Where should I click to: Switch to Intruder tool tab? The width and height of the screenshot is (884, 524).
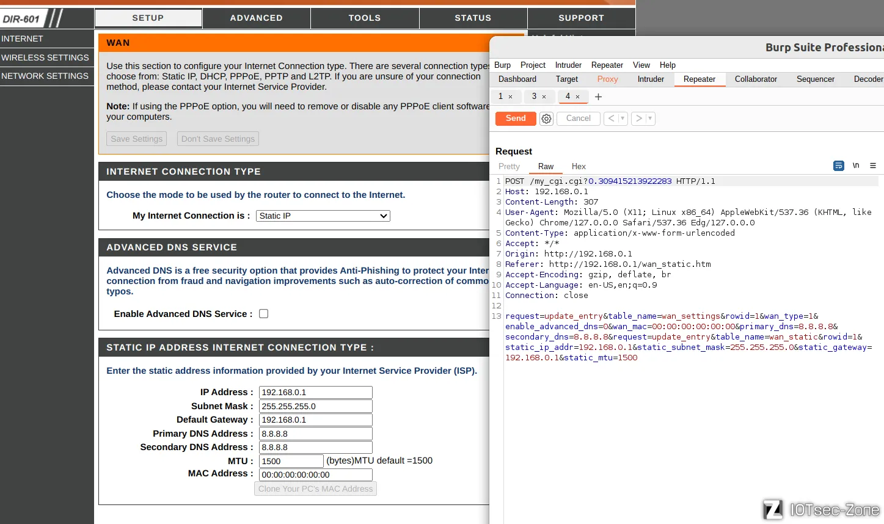coord(651,79)
